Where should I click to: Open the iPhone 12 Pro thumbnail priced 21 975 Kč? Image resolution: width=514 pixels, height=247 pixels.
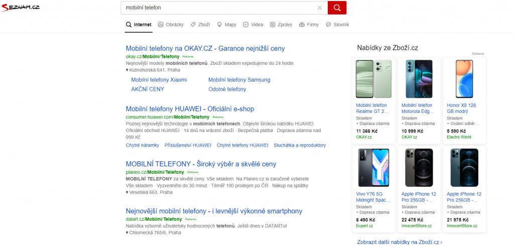coord(464,168)
